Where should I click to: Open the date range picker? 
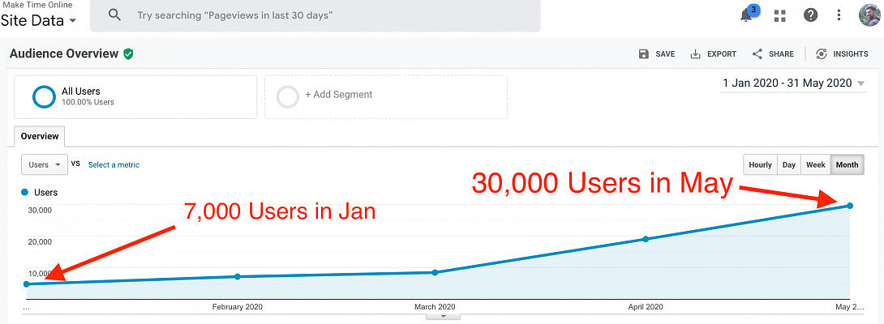[792, 83]
